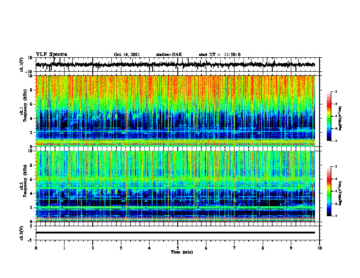Image resolution: width=360 pixels, height=278 pixels.
Task: Click time axis tick label 5
Action: [x=178, y=248]
